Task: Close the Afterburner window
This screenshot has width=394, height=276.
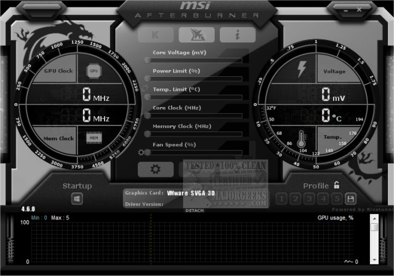Action: 359,10
